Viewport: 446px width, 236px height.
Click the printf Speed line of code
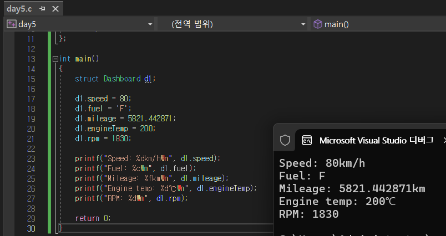(x=148, y=158)
